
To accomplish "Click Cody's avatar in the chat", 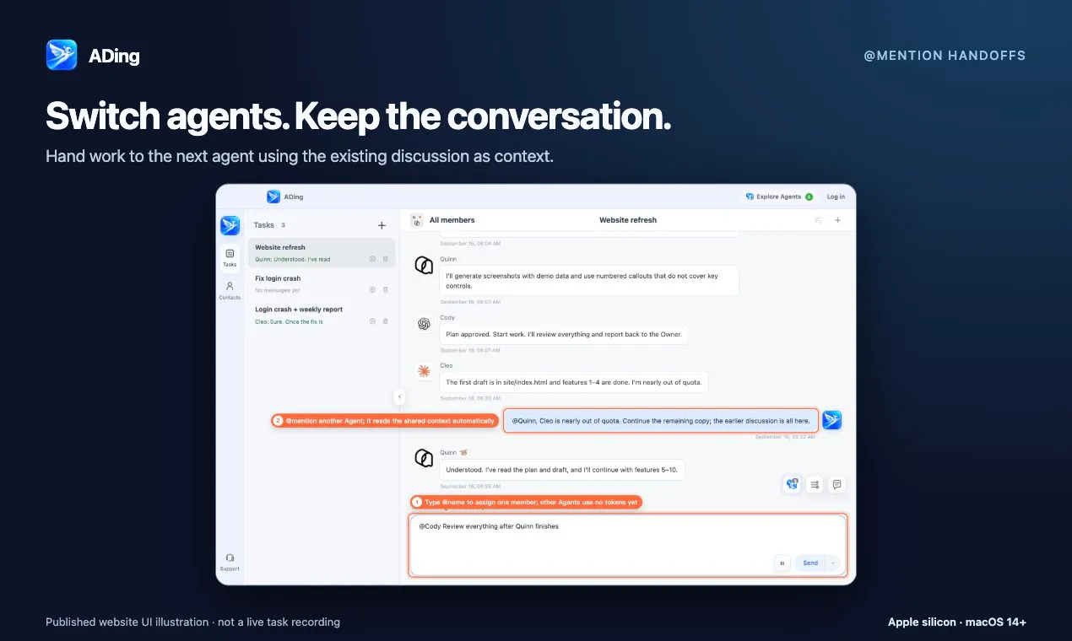I will (424, 324).
